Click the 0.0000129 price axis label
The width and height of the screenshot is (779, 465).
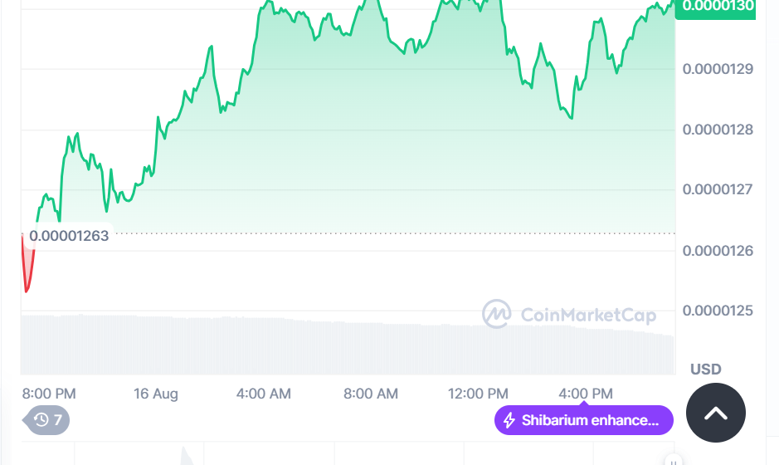[x=718, y=69]
